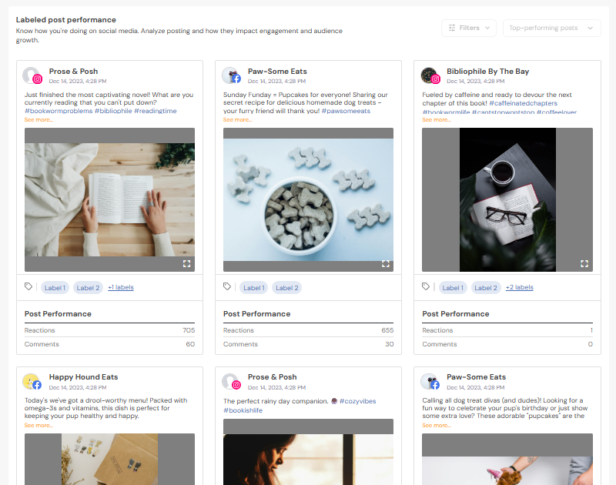The width and height of the screenshot is (616, 485).
Task: Click the tag icon on the Sunday Funday post
Action: (227, 286)
